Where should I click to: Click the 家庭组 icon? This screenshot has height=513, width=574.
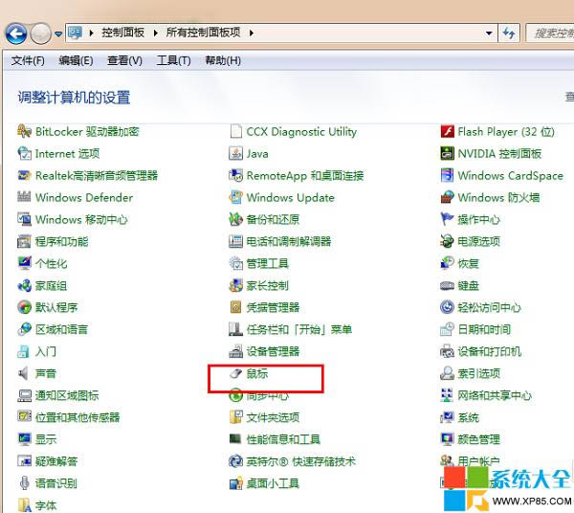24,285
